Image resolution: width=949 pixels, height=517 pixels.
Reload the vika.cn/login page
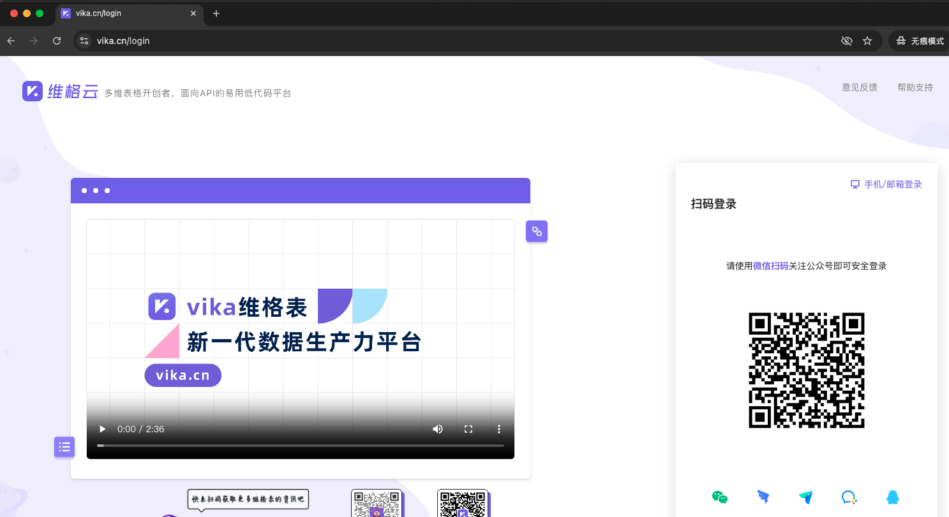(x=57, y=41)
